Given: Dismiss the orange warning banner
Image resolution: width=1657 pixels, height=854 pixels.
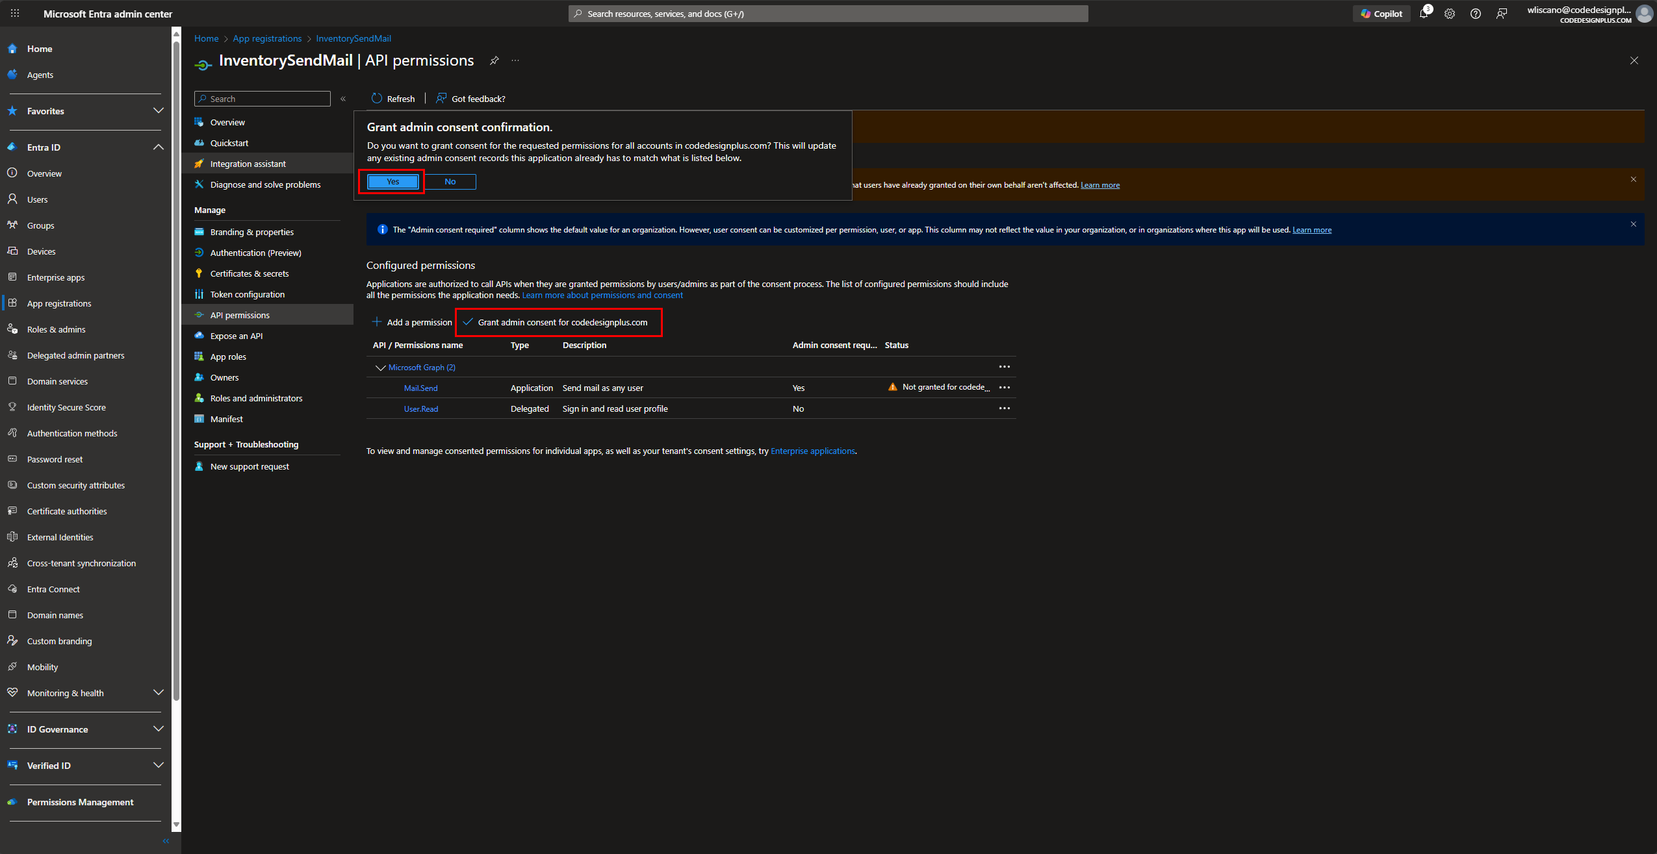Looking at the screenshot, I should tap(1633, 179).
